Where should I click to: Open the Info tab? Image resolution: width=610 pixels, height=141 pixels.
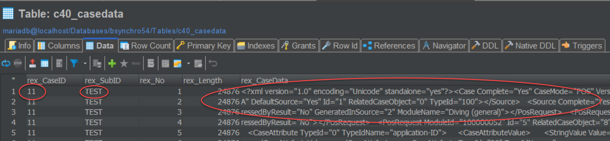pyautogui.click(x=19, y=46)
